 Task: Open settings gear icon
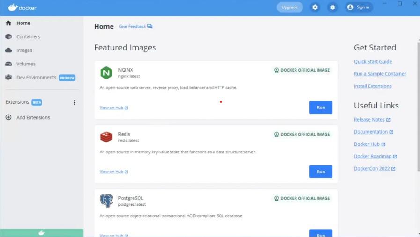[315, 7]
